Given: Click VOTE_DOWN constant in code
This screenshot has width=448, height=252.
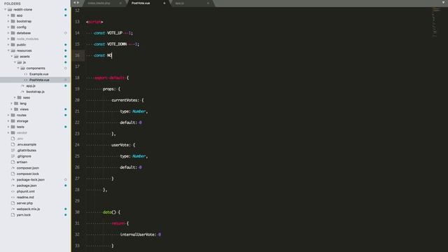Looking at the screenshot, I should (x=117, y=44).
